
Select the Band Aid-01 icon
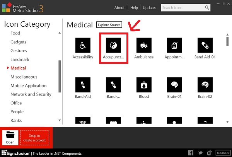205,45
